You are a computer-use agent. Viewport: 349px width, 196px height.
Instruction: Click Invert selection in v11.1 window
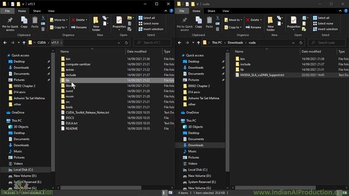151,29
